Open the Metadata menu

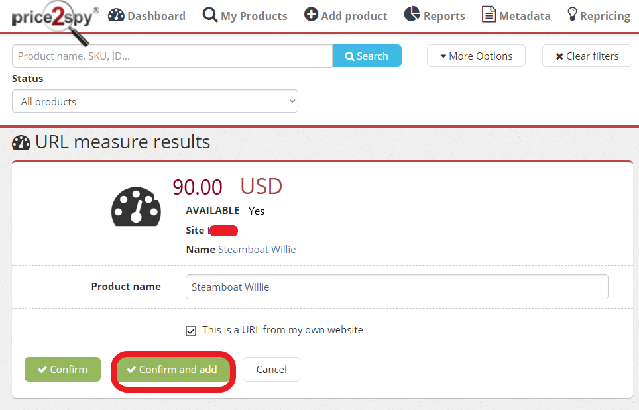click(516, 15)
